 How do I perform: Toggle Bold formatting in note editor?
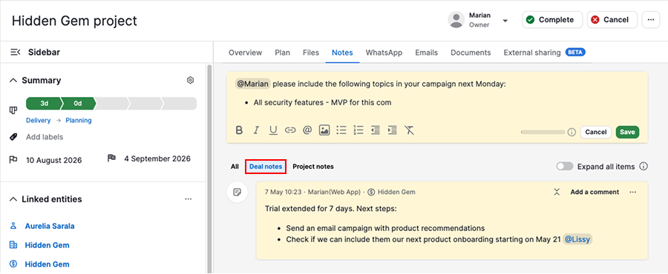click(x=239, y=130)
